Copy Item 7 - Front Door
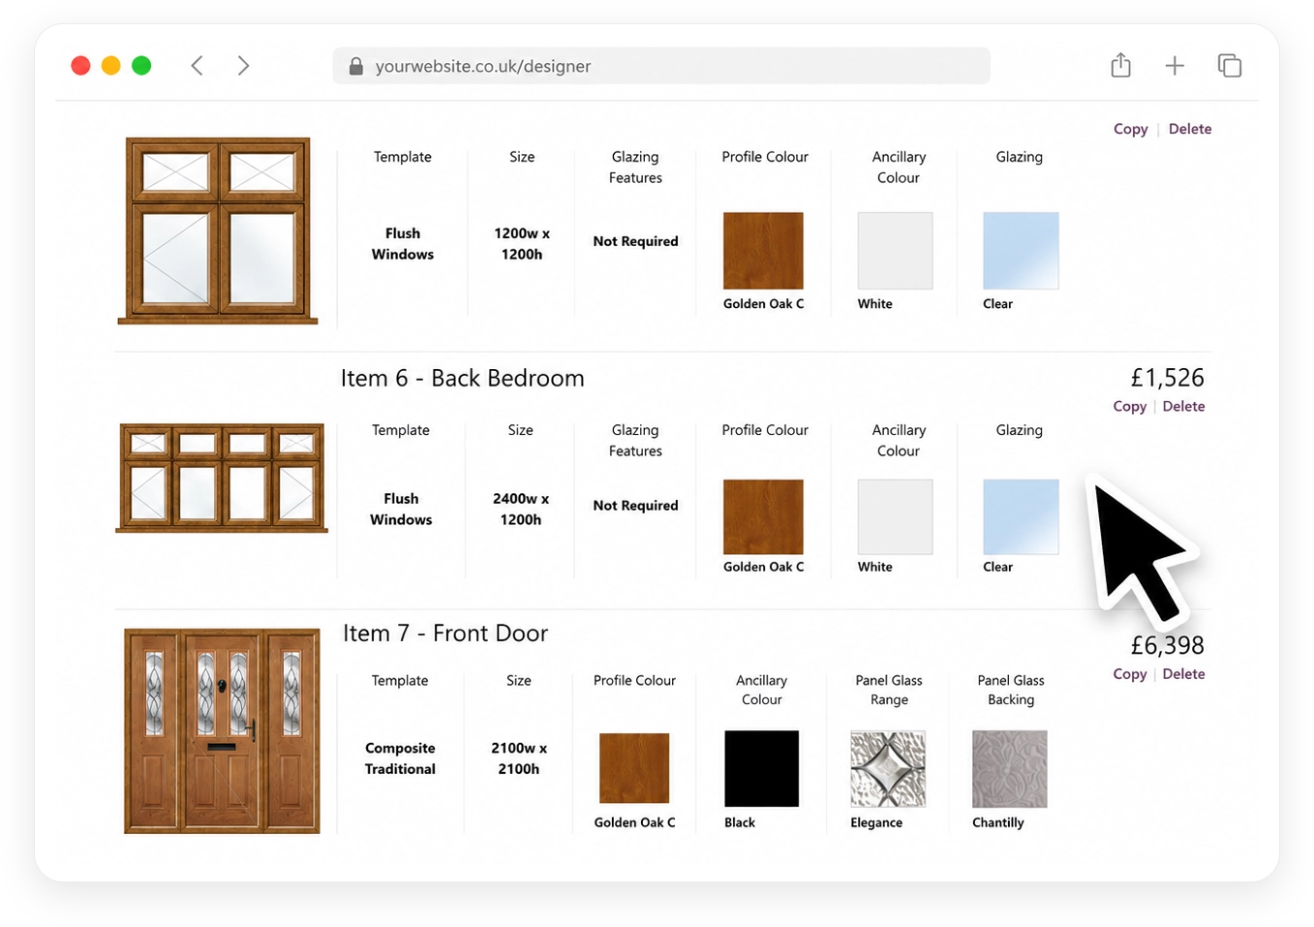The height and width of the screenshot is (927, 1314). (x=1129, y=674)
